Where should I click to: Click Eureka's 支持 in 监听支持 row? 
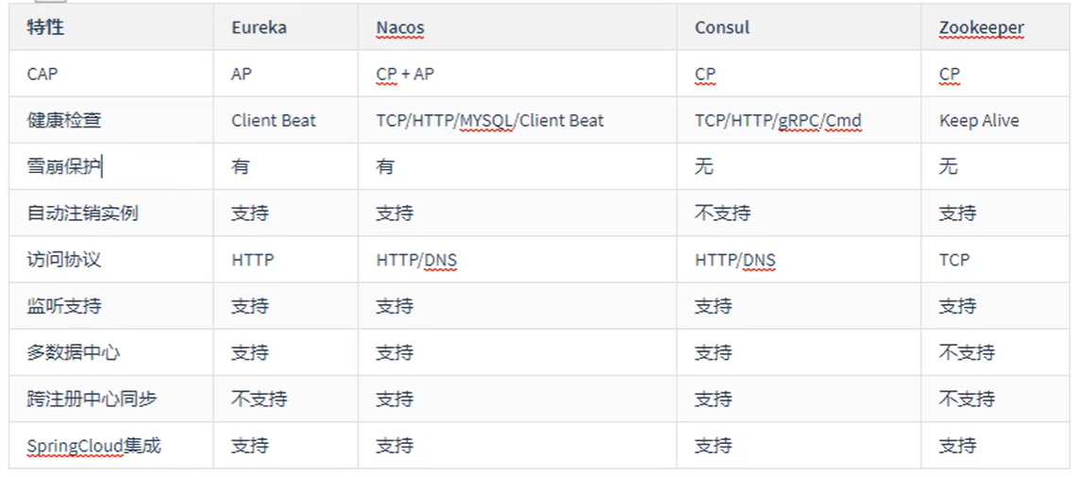tap(250, 305)
